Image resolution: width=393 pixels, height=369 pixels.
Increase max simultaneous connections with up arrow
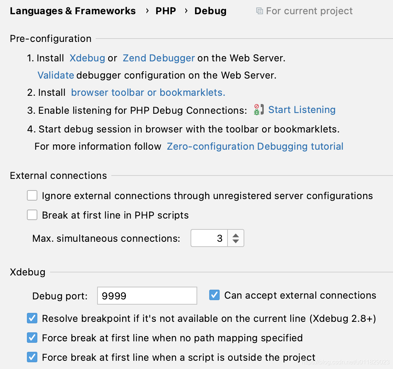(235, 235)
